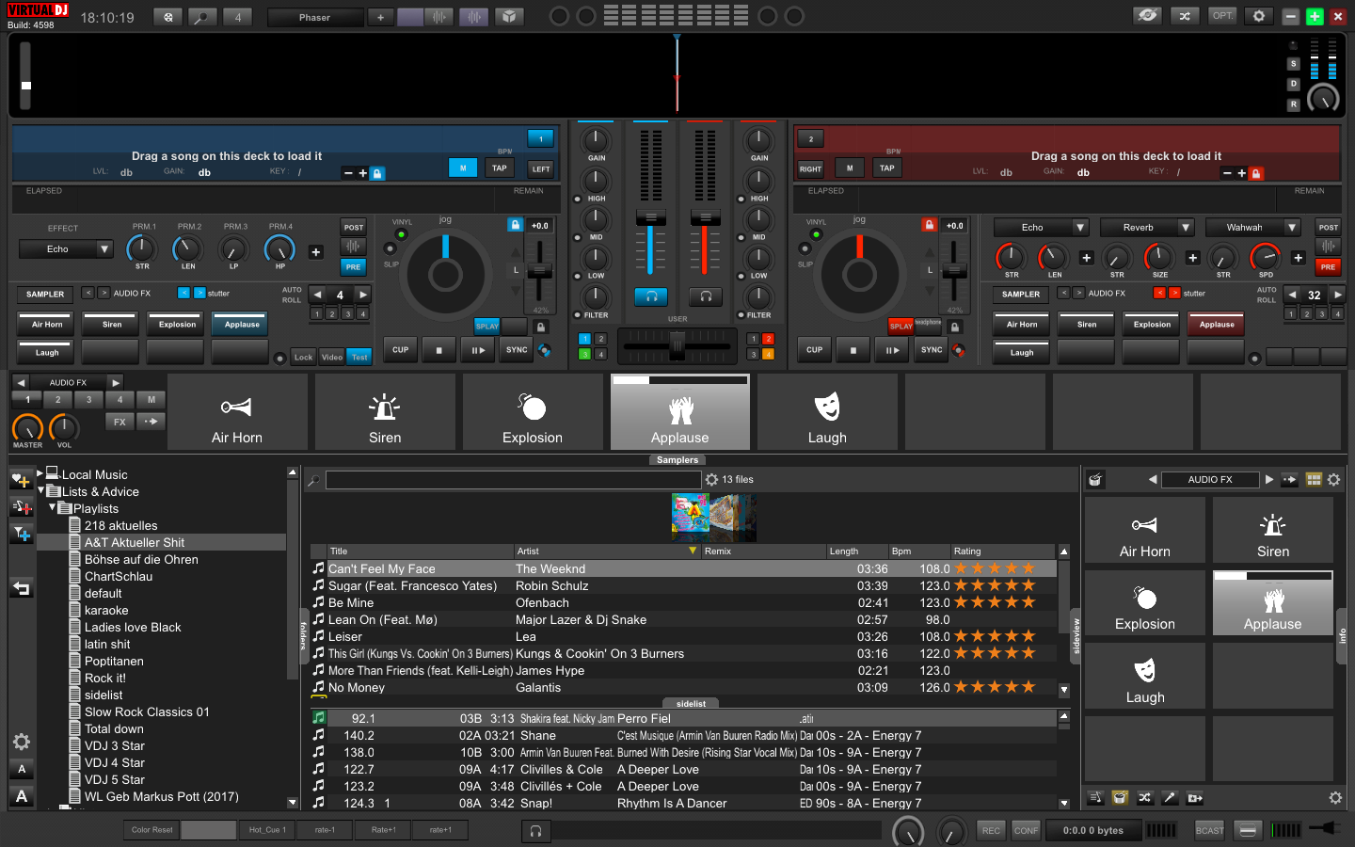Click the 3D cube icon in top toolbar
Image resolution: width=1355 pixels, height=847 pixels.
[509, 17]
